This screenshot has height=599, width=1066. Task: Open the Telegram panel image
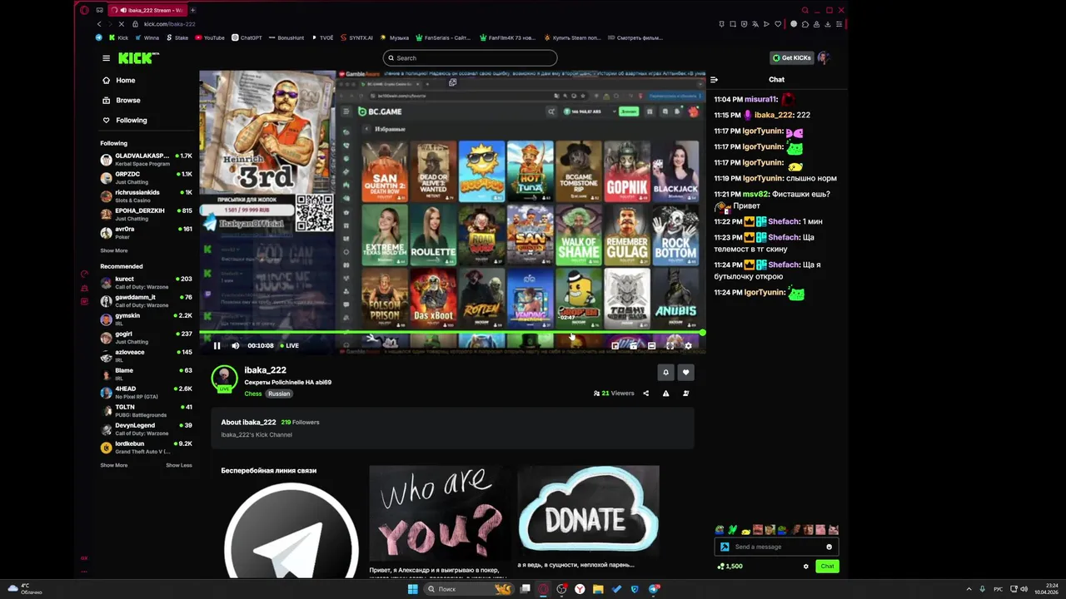(x=291, y=528)
